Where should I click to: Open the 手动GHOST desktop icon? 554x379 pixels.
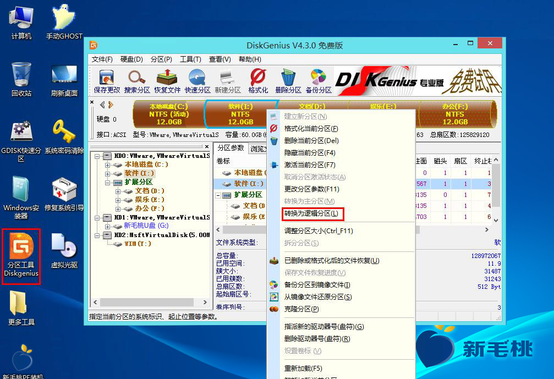pyautogui.click(x=64, y=22)
